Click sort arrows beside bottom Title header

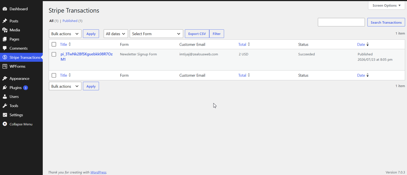pos(70,75)
